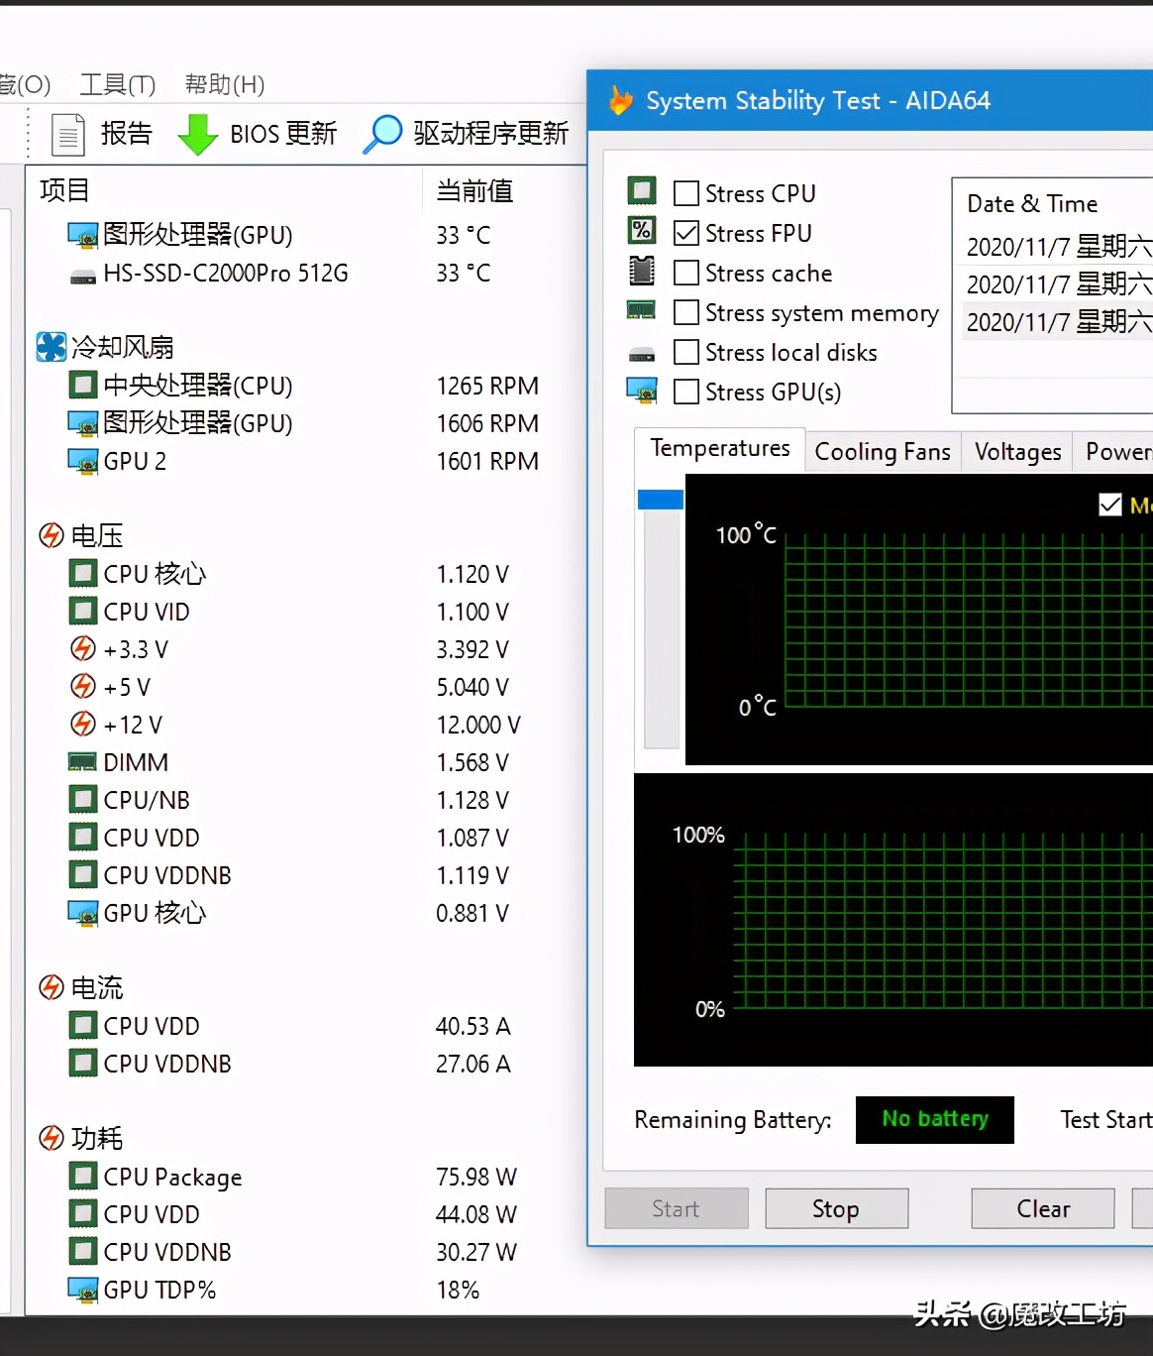The height and width of the screenshot is (1356, 1153).
Task: Select the last Date & Time entry 2020/11/7
Action: coord(1053,322)
